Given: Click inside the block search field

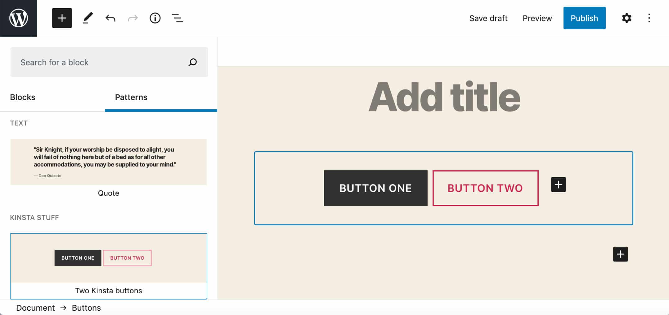Looking at the screenshot, I should click(x=93, y=62).
